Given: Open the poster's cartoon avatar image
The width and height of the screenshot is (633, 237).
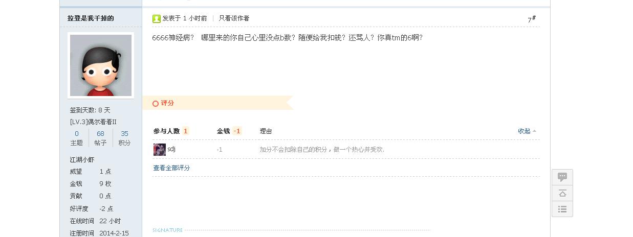Looking at the screenshot, I should 101,65.
